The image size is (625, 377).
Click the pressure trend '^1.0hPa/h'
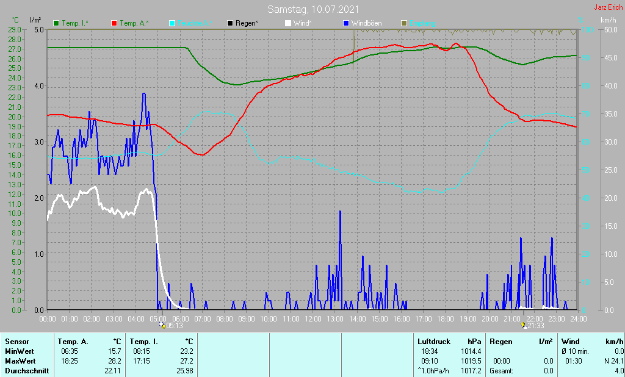point(433,371)
